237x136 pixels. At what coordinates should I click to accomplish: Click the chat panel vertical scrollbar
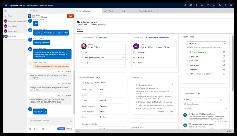74,92
